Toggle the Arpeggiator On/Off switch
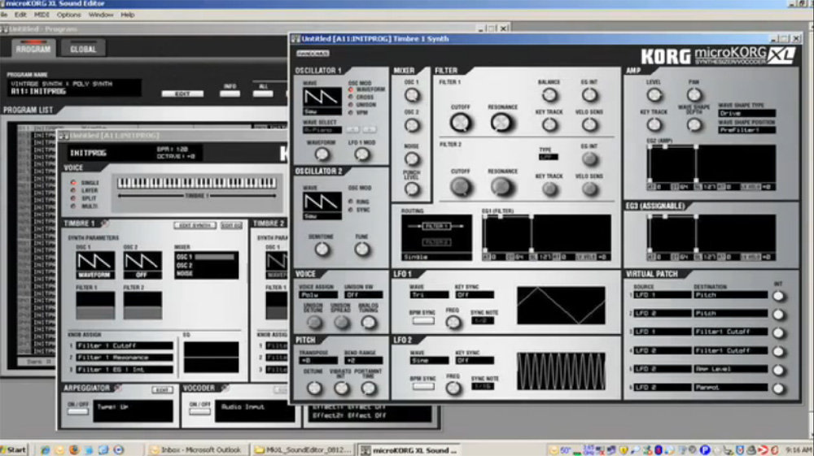 click(77, 410)
